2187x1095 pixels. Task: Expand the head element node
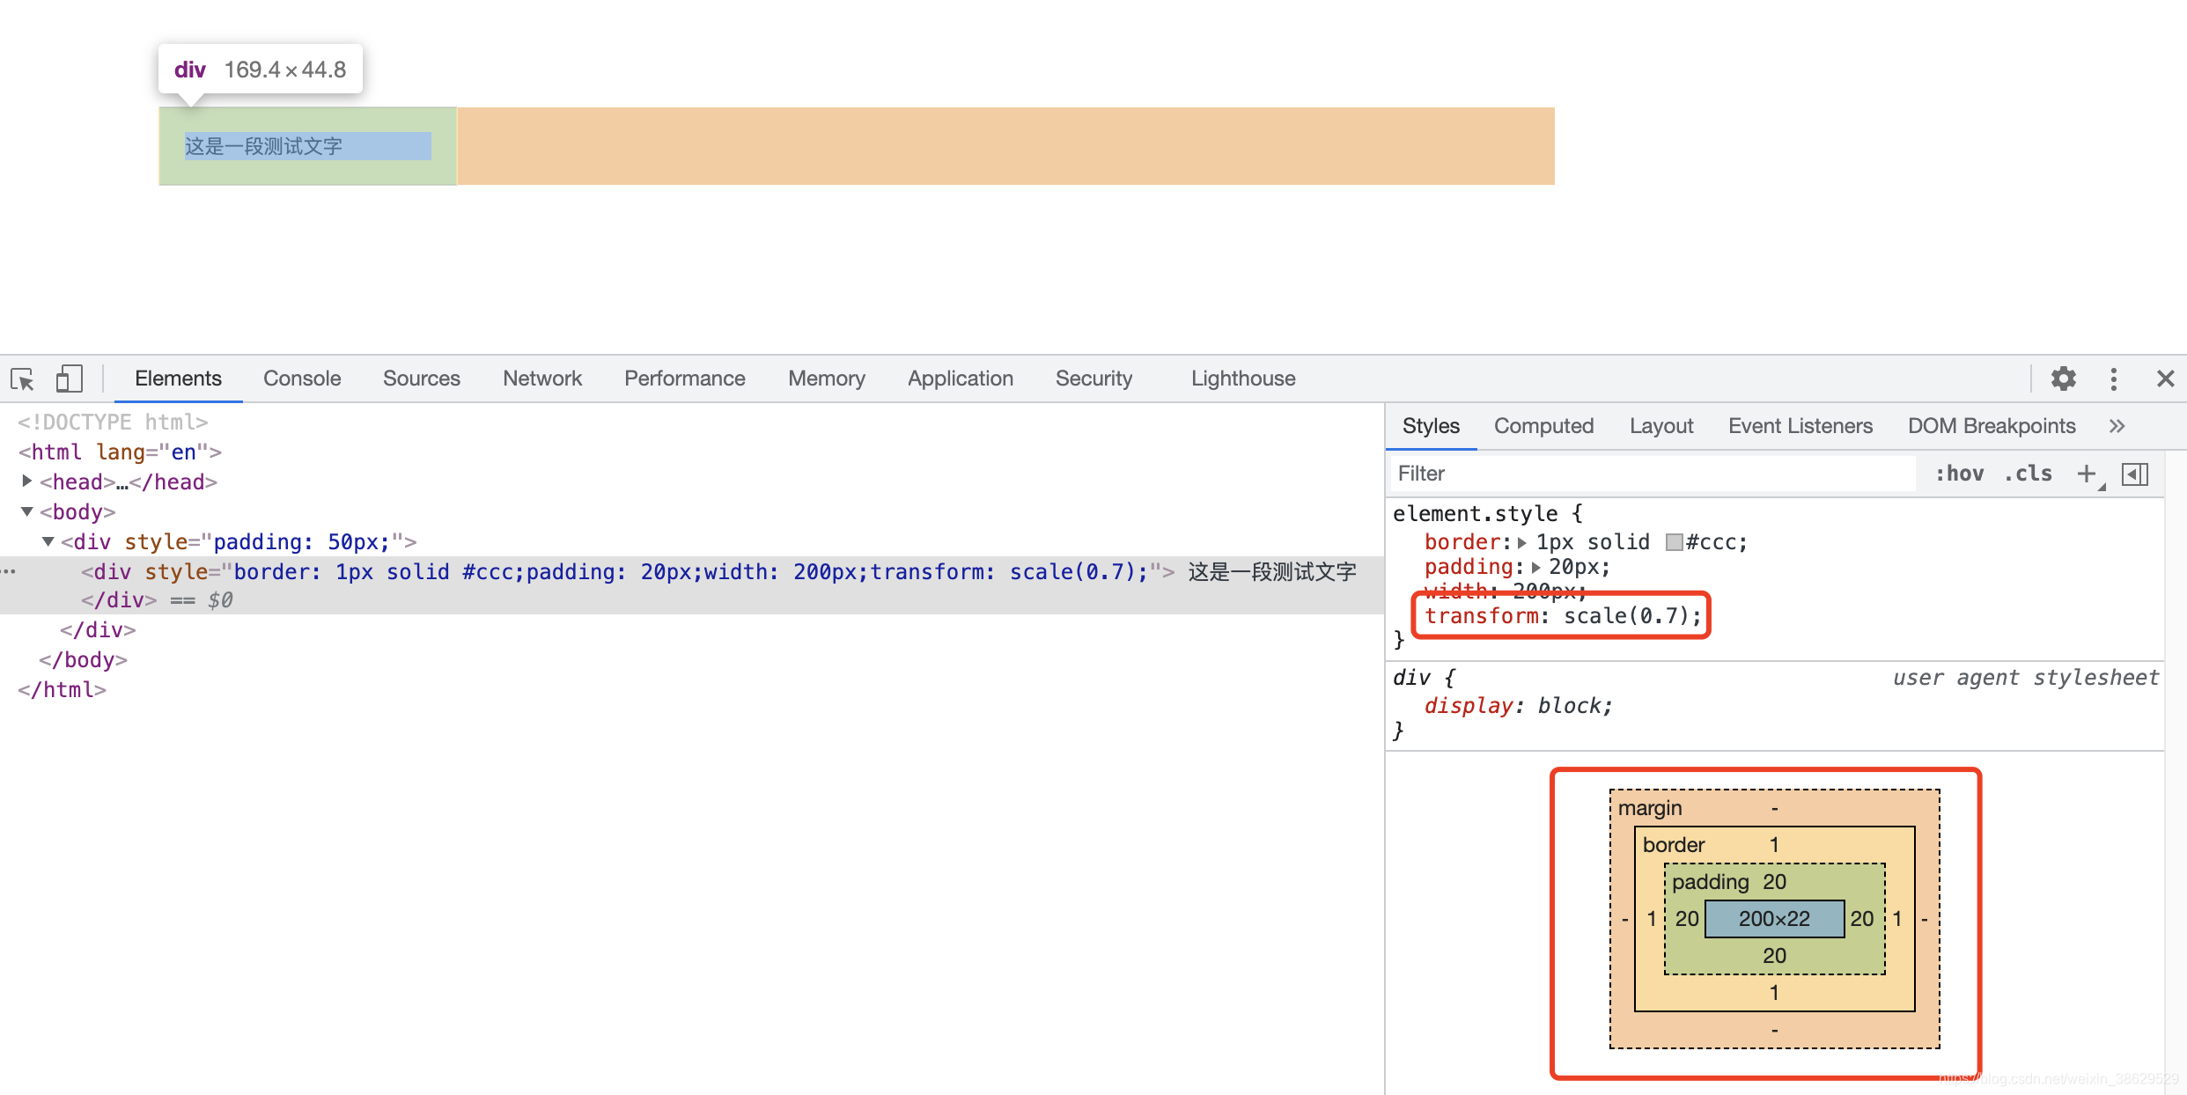point(26,481)
